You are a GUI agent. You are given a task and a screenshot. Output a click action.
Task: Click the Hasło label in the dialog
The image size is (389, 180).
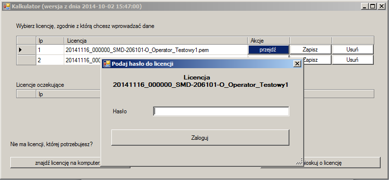coord(120,111)
